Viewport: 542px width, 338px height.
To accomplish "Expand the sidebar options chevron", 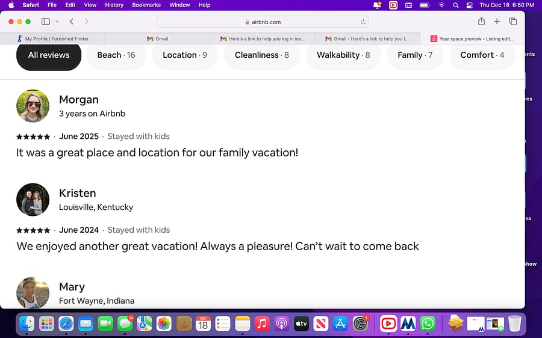I will 57,22.
